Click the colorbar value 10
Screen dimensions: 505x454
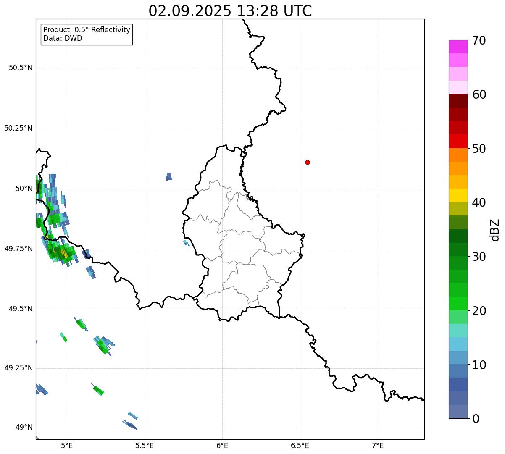[479, 365]
